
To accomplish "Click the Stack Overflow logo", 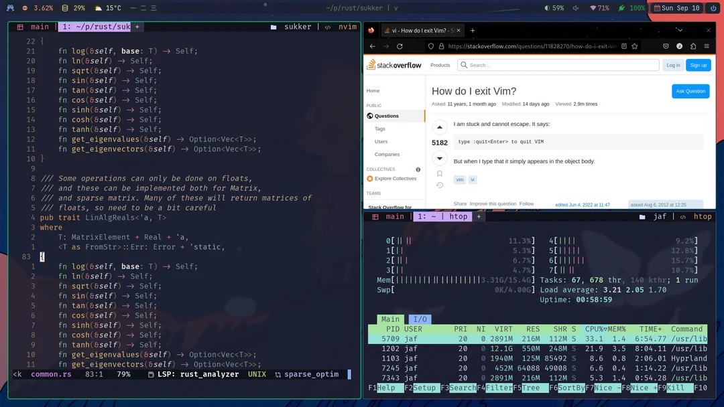I will pyautogui.click(x=396, y=65).
